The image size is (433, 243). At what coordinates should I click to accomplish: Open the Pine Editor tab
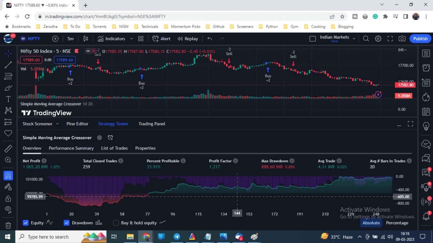(x=77, y=124)
